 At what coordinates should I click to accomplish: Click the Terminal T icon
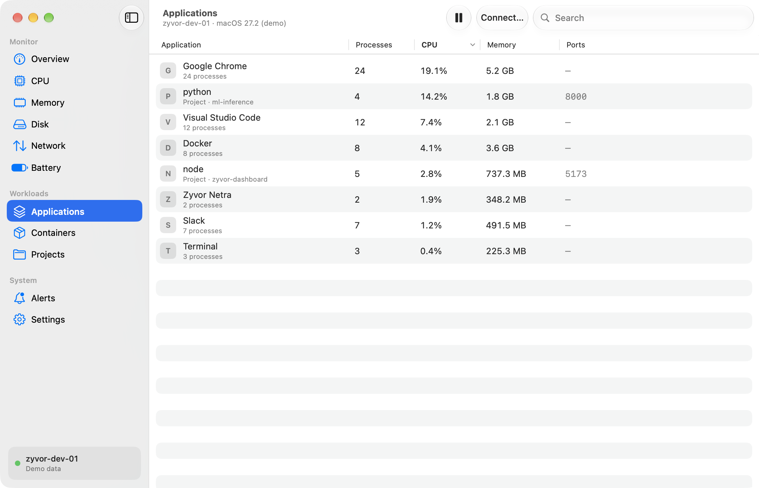(168, 251)
